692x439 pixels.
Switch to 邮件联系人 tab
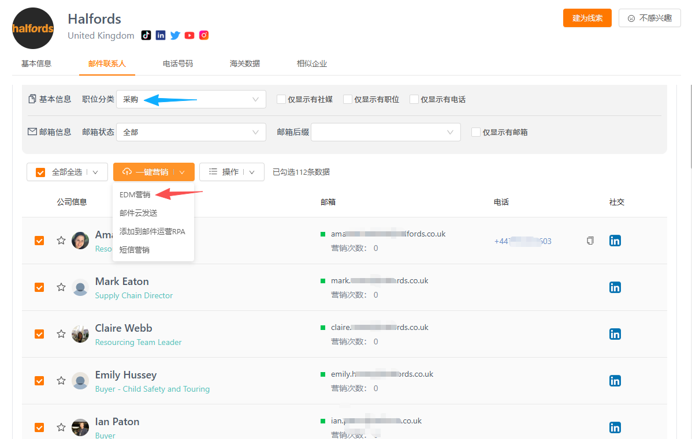[x=107, y=63]
